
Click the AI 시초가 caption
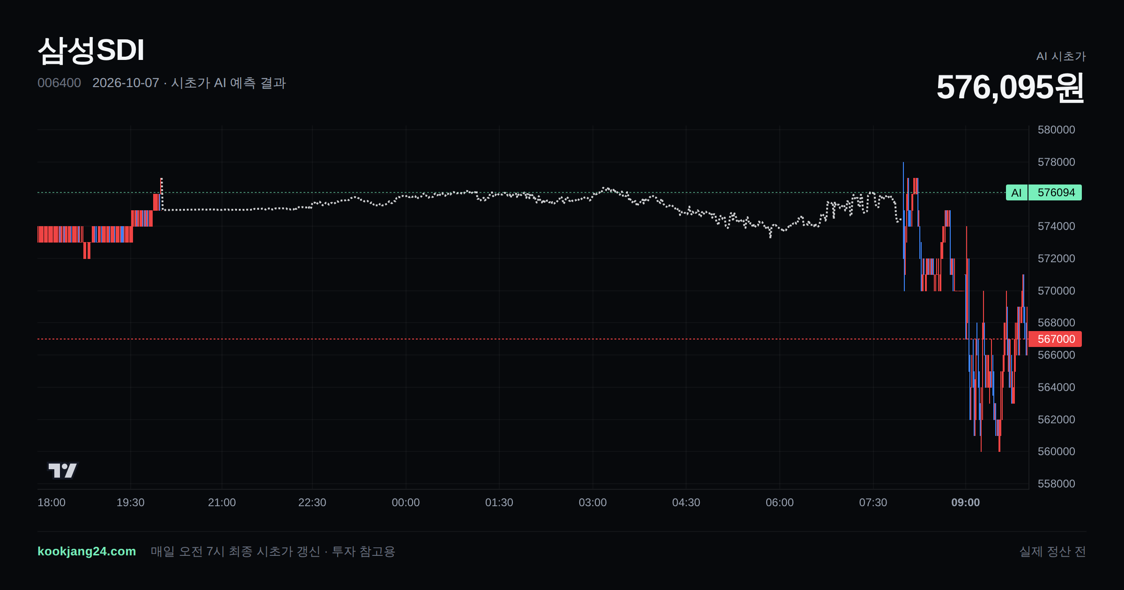pyautogui.click(x=1061, y=56)
